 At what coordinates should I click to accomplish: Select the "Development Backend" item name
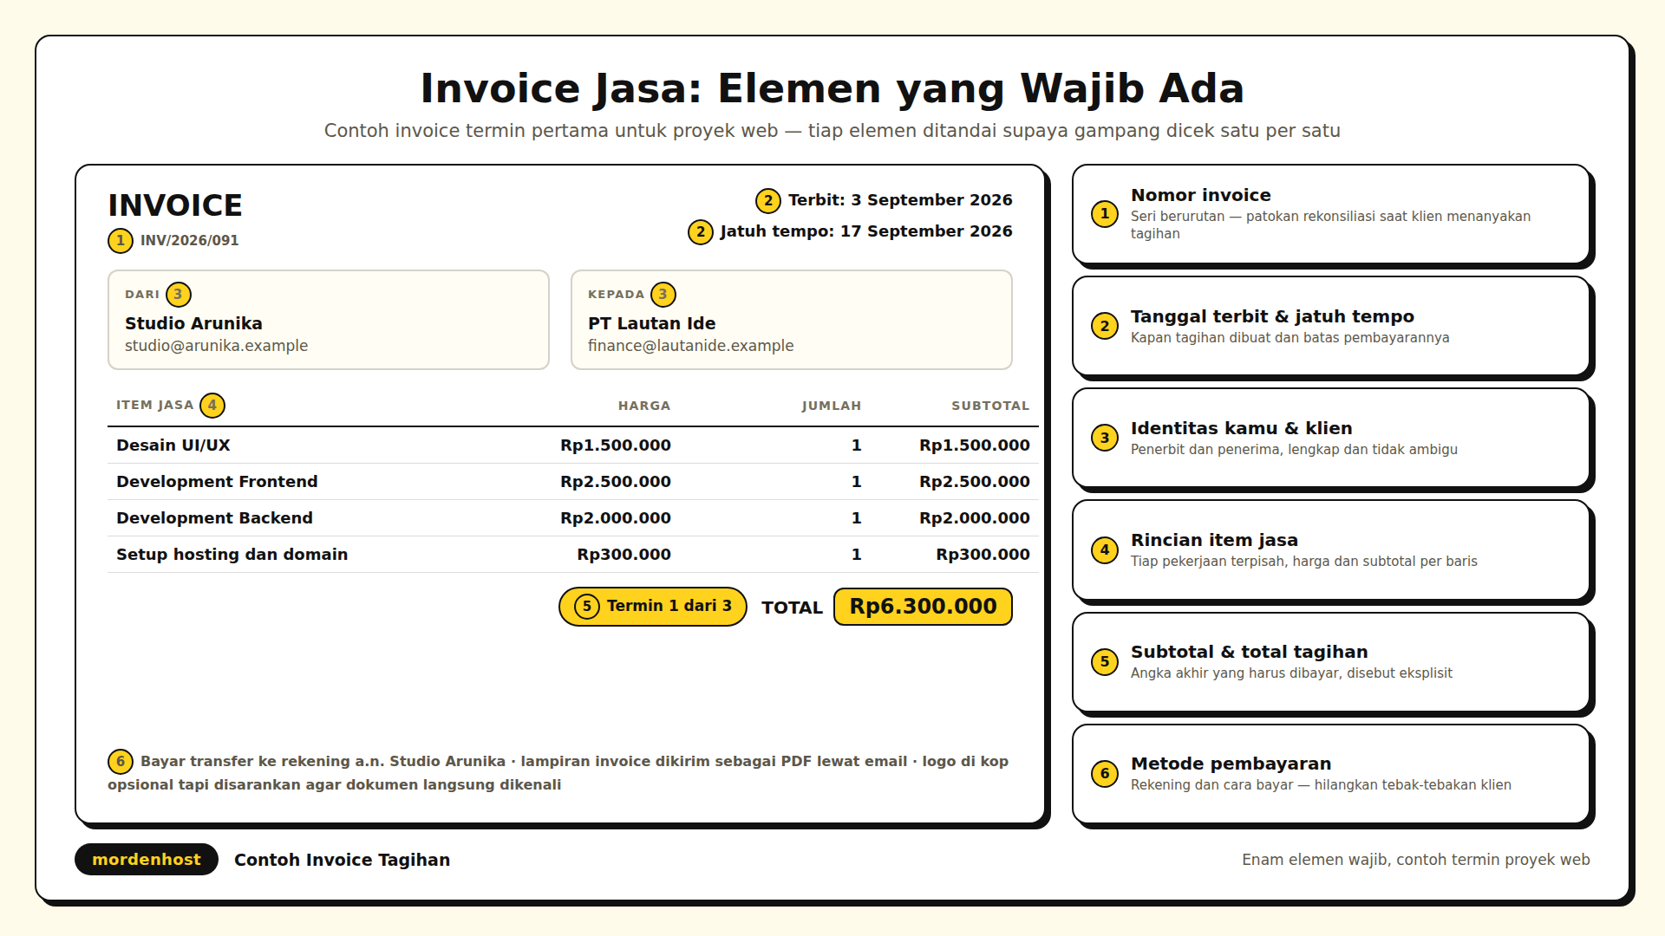click(214, 518)
